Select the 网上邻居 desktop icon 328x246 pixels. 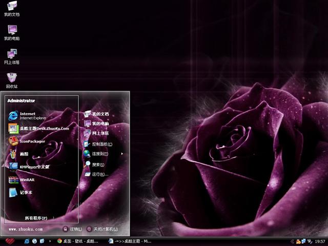[x=12, y=57]
